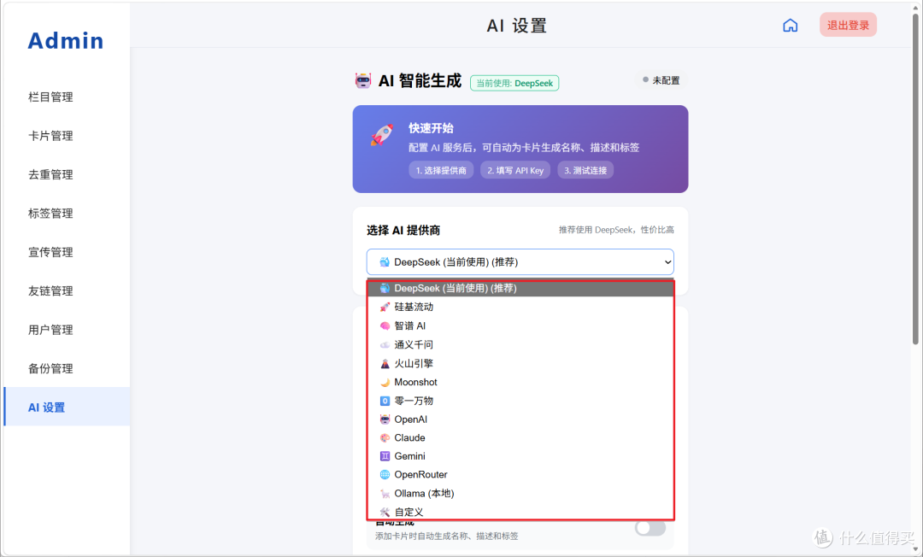Choose 零一万物 provider option
This screenshot has width=923, height=557.
pyautogui.click(x=520, y=401)
